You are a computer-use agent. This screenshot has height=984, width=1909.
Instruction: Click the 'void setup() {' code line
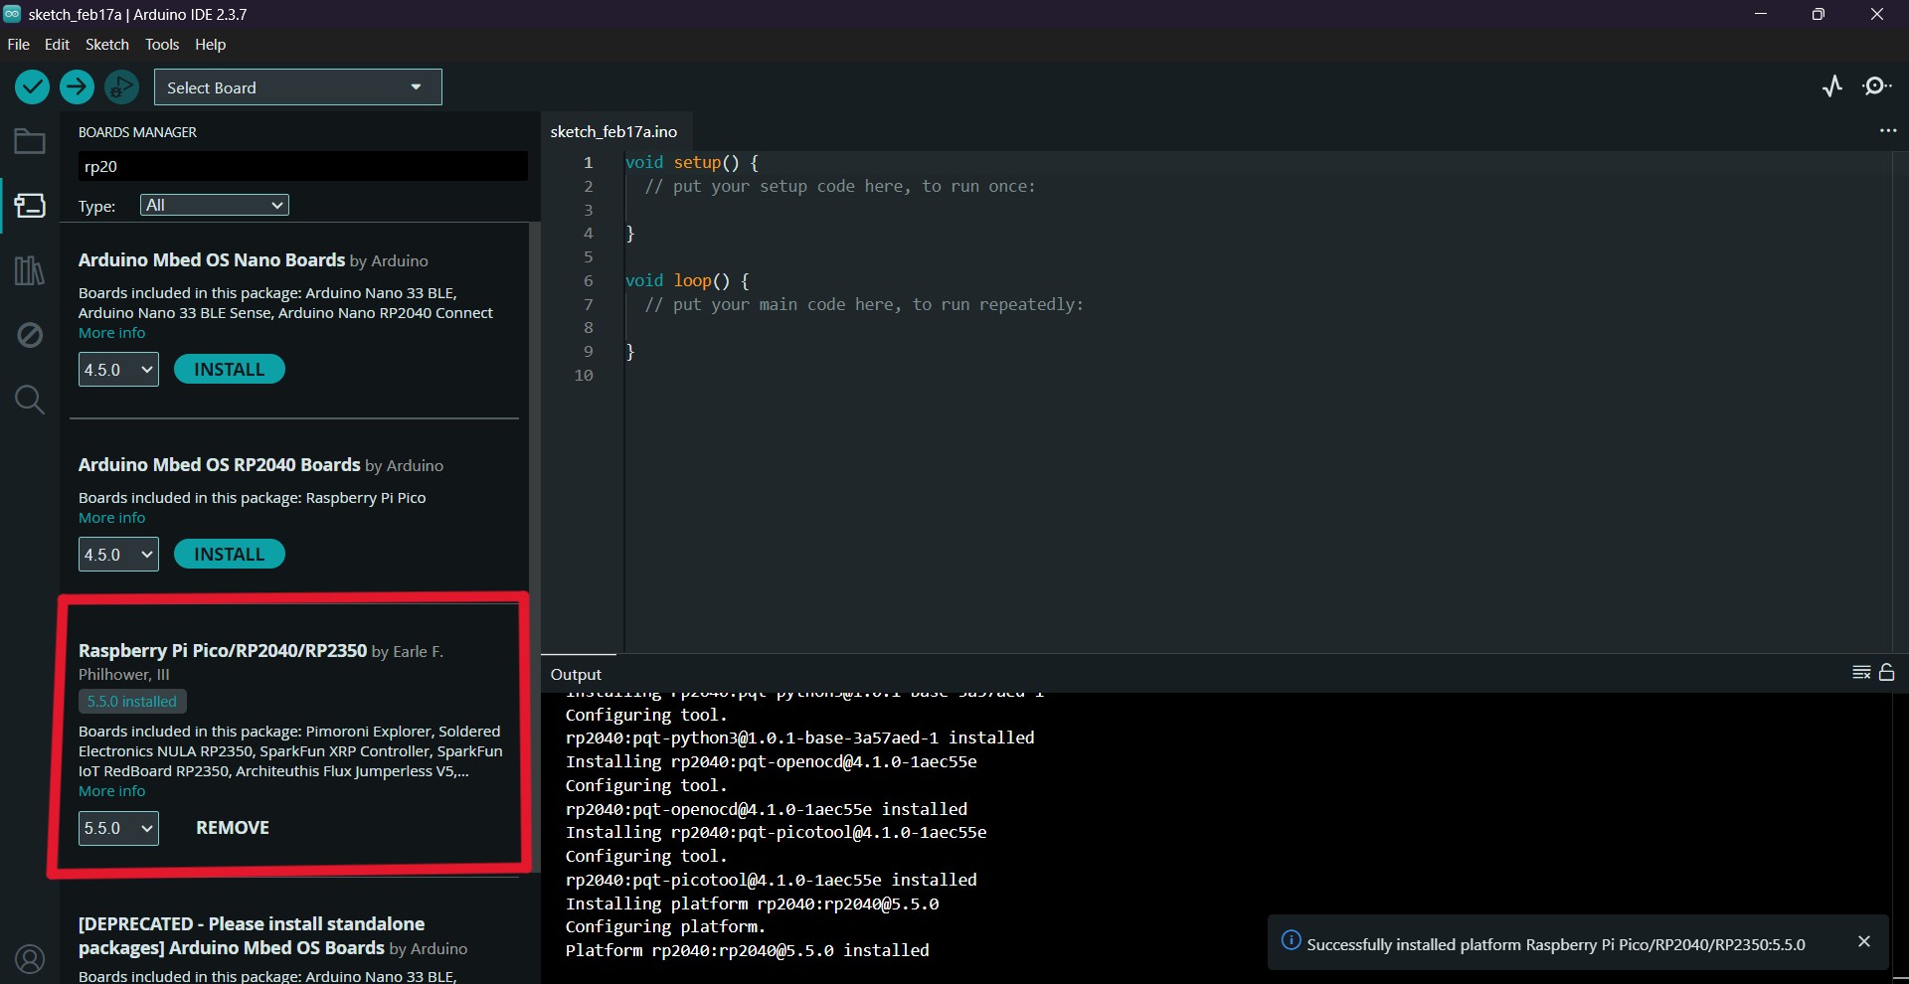(x=692, y=162)
